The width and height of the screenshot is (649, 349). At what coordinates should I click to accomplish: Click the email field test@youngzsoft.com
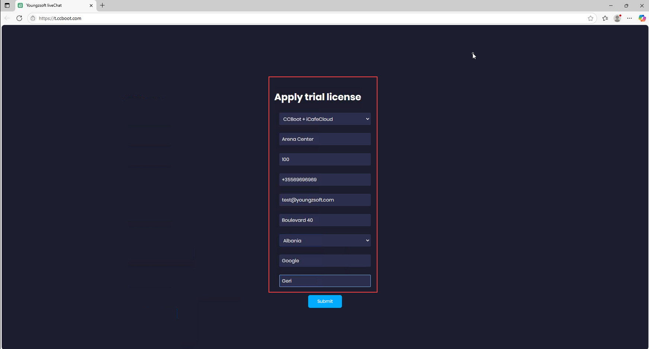pyautogui.click(x=325, y=200)
